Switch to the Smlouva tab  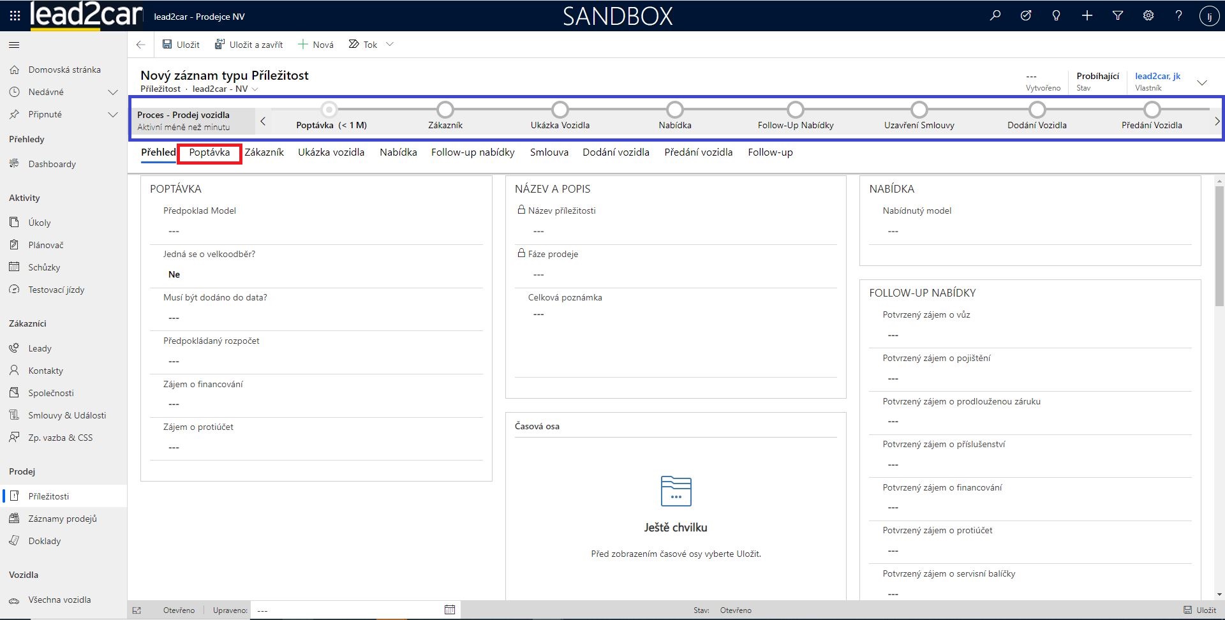549,152
